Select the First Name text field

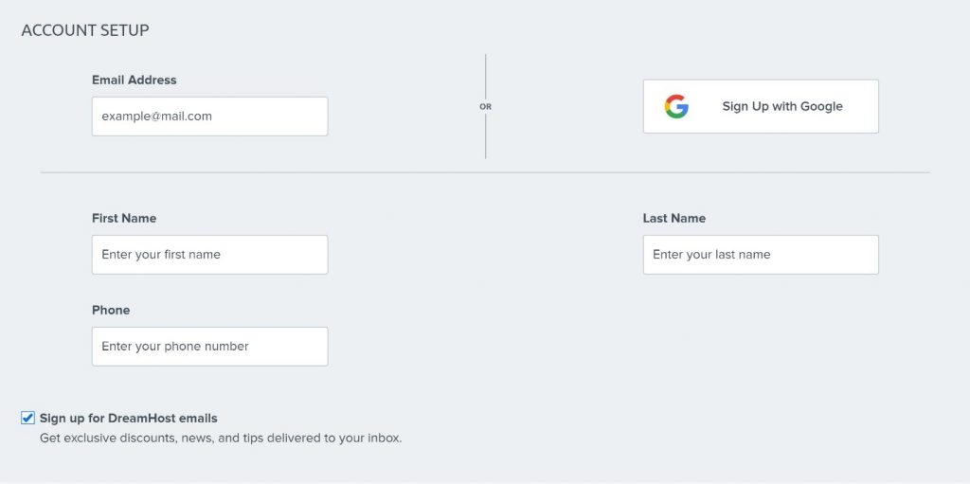coord(209,255)
